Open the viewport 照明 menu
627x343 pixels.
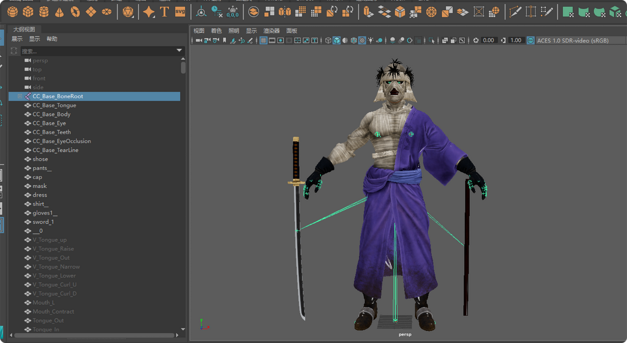(234, 31)
